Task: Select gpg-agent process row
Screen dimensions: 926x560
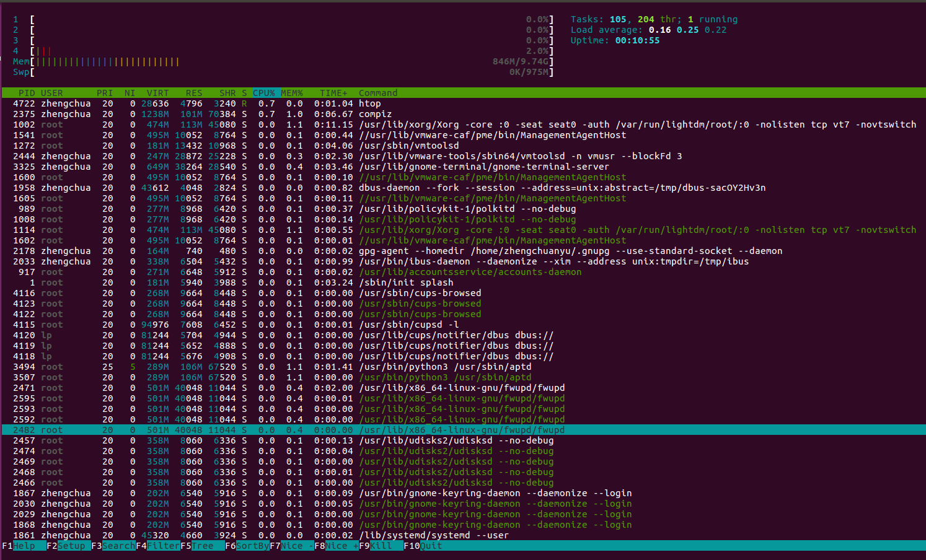Action: click(x=463, y=251)
